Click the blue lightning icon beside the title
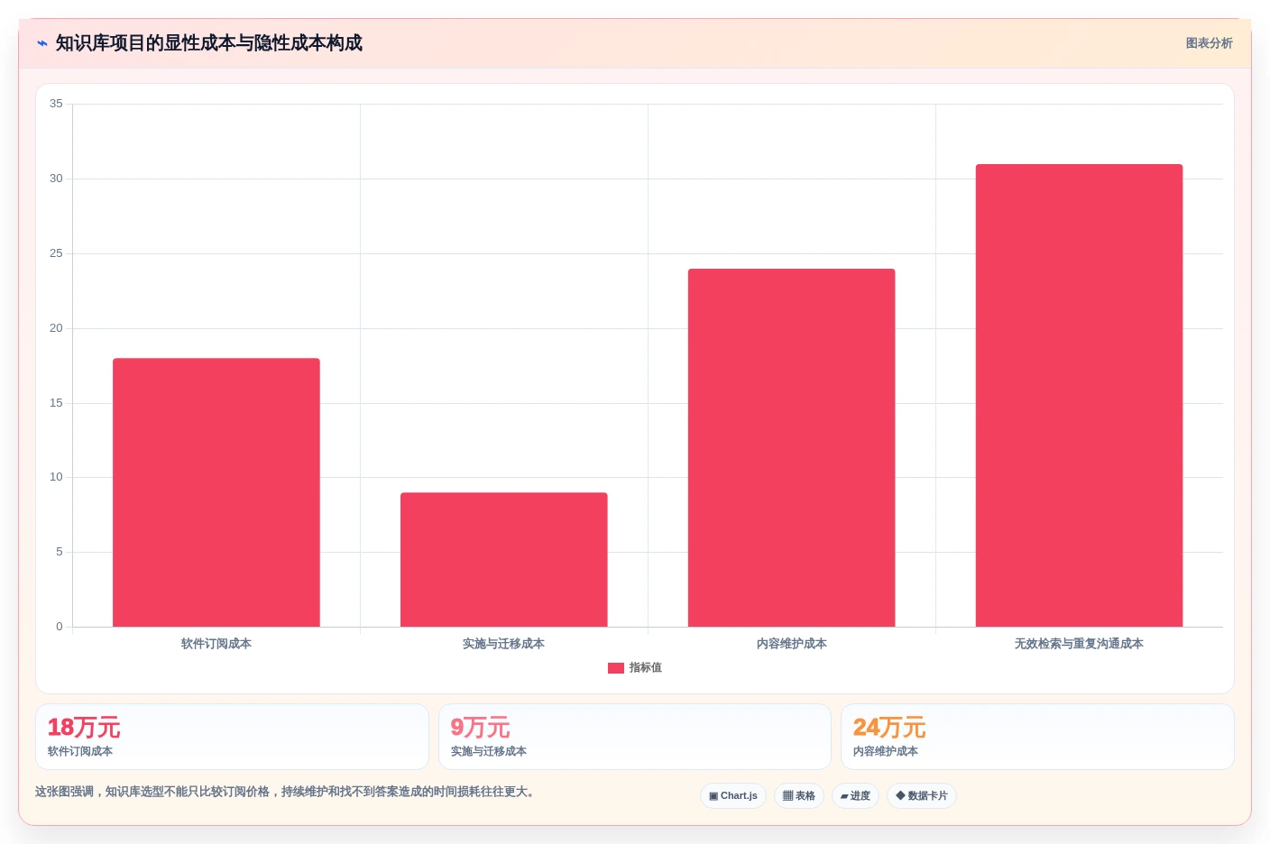1270x844 pixels. click(42, 43)
